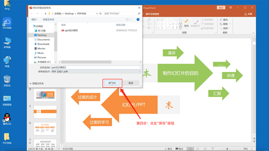
Task: Select Downloads in the navigation tree
Action: [42, 44]
